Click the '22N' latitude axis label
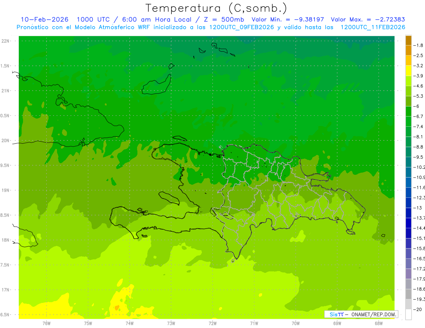Screen dimensions: 425x328 tap(6, 41)
